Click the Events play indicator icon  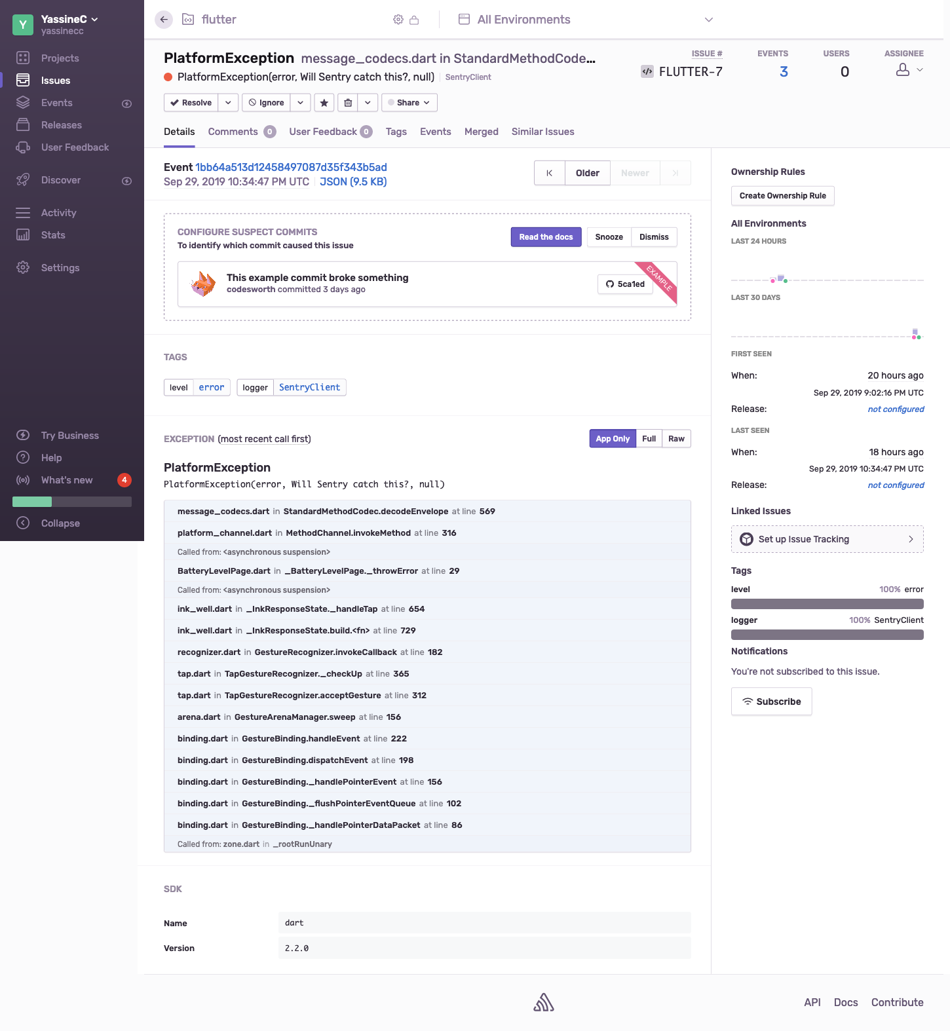(x=127, y=103)
